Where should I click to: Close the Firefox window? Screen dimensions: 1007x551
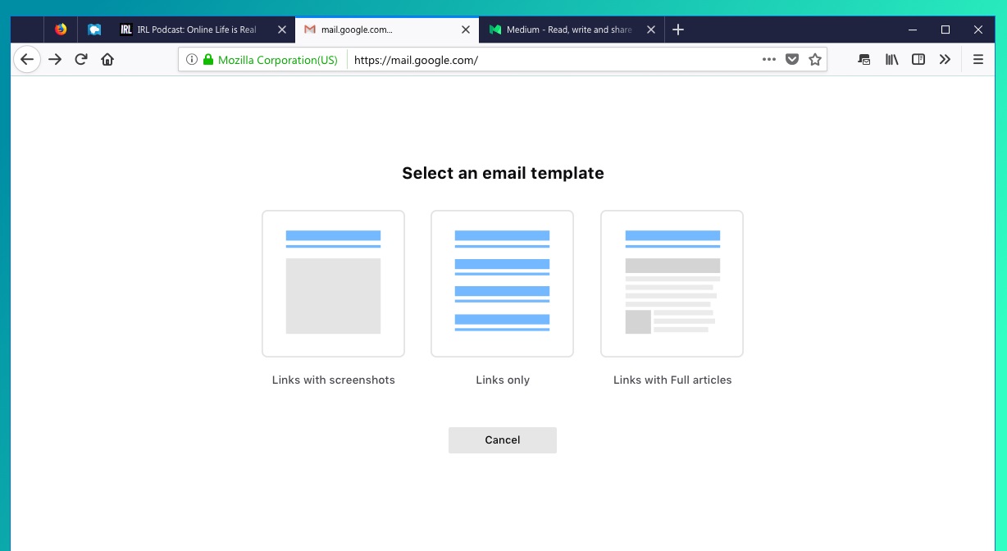[978, 30]
